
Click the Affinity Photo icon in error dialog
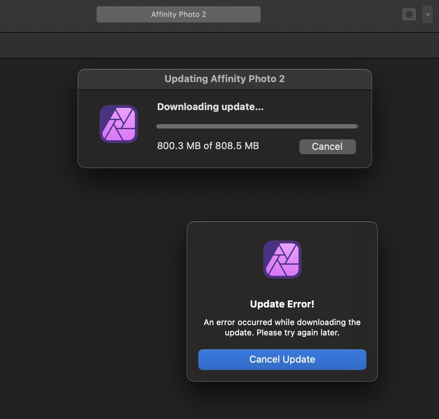click(x=282, y=259)
